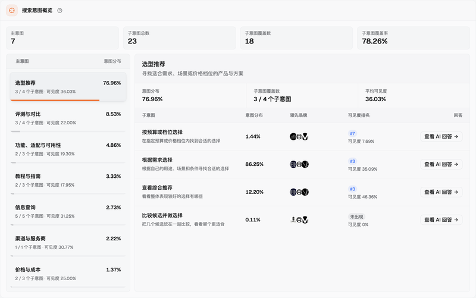Select the 教程与指南 intent item
This screenshot has height=298, width=476.
click(x=68, y=181)
